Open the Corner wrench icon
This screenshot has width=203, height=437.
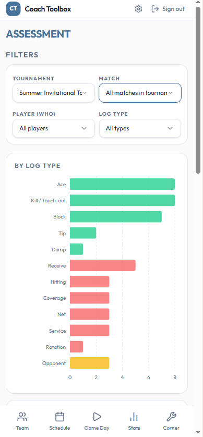(171, 417)
